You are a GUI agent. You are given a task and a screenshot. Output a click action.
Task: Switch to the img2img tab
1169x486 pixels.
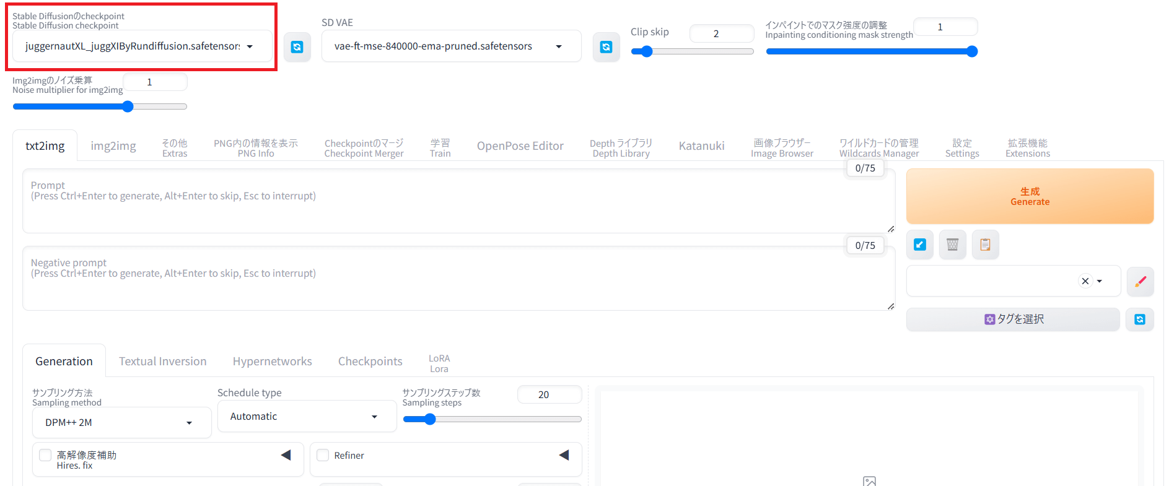click(x=113, y=146)
